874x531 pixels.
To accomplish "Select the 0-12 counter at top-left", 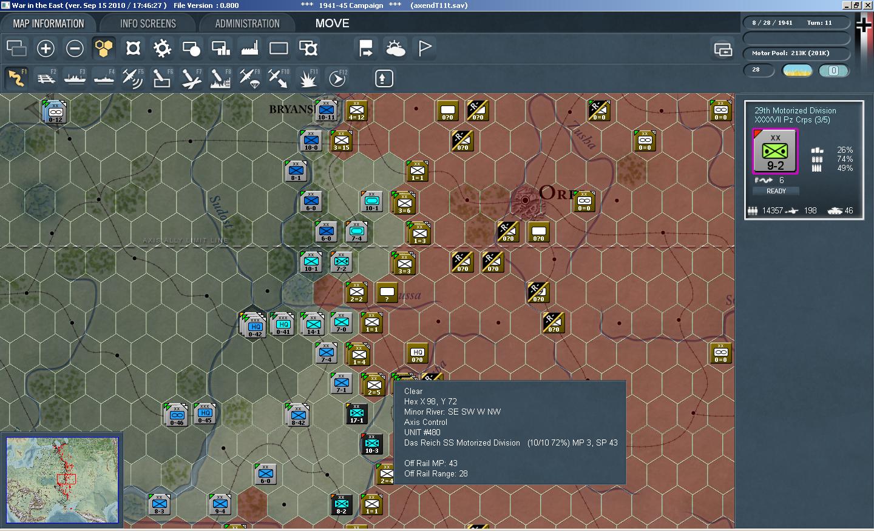I will point(55,112).
